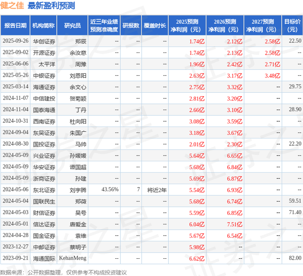This screenshot has width=303, height=276.
Task: Click 2027 forecast 2.71亿
Action: coord(272,64)
